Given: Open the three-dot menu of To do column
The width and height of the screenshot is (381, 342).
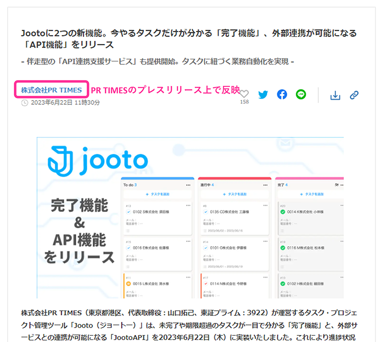Looking at the screenshot, I should pos(188,185).
